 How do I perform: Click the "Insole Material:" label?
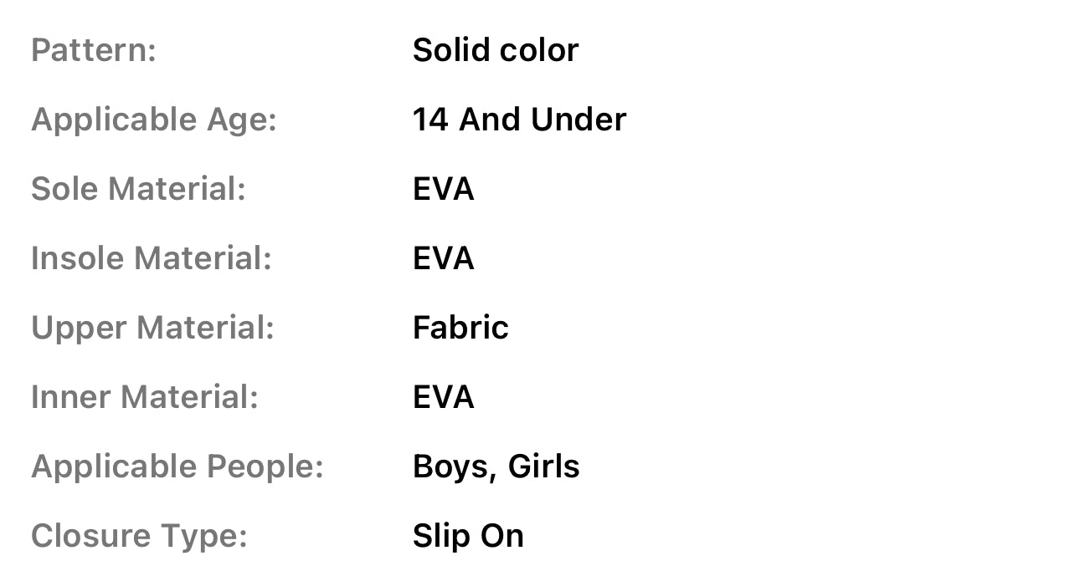pos(152,258)
